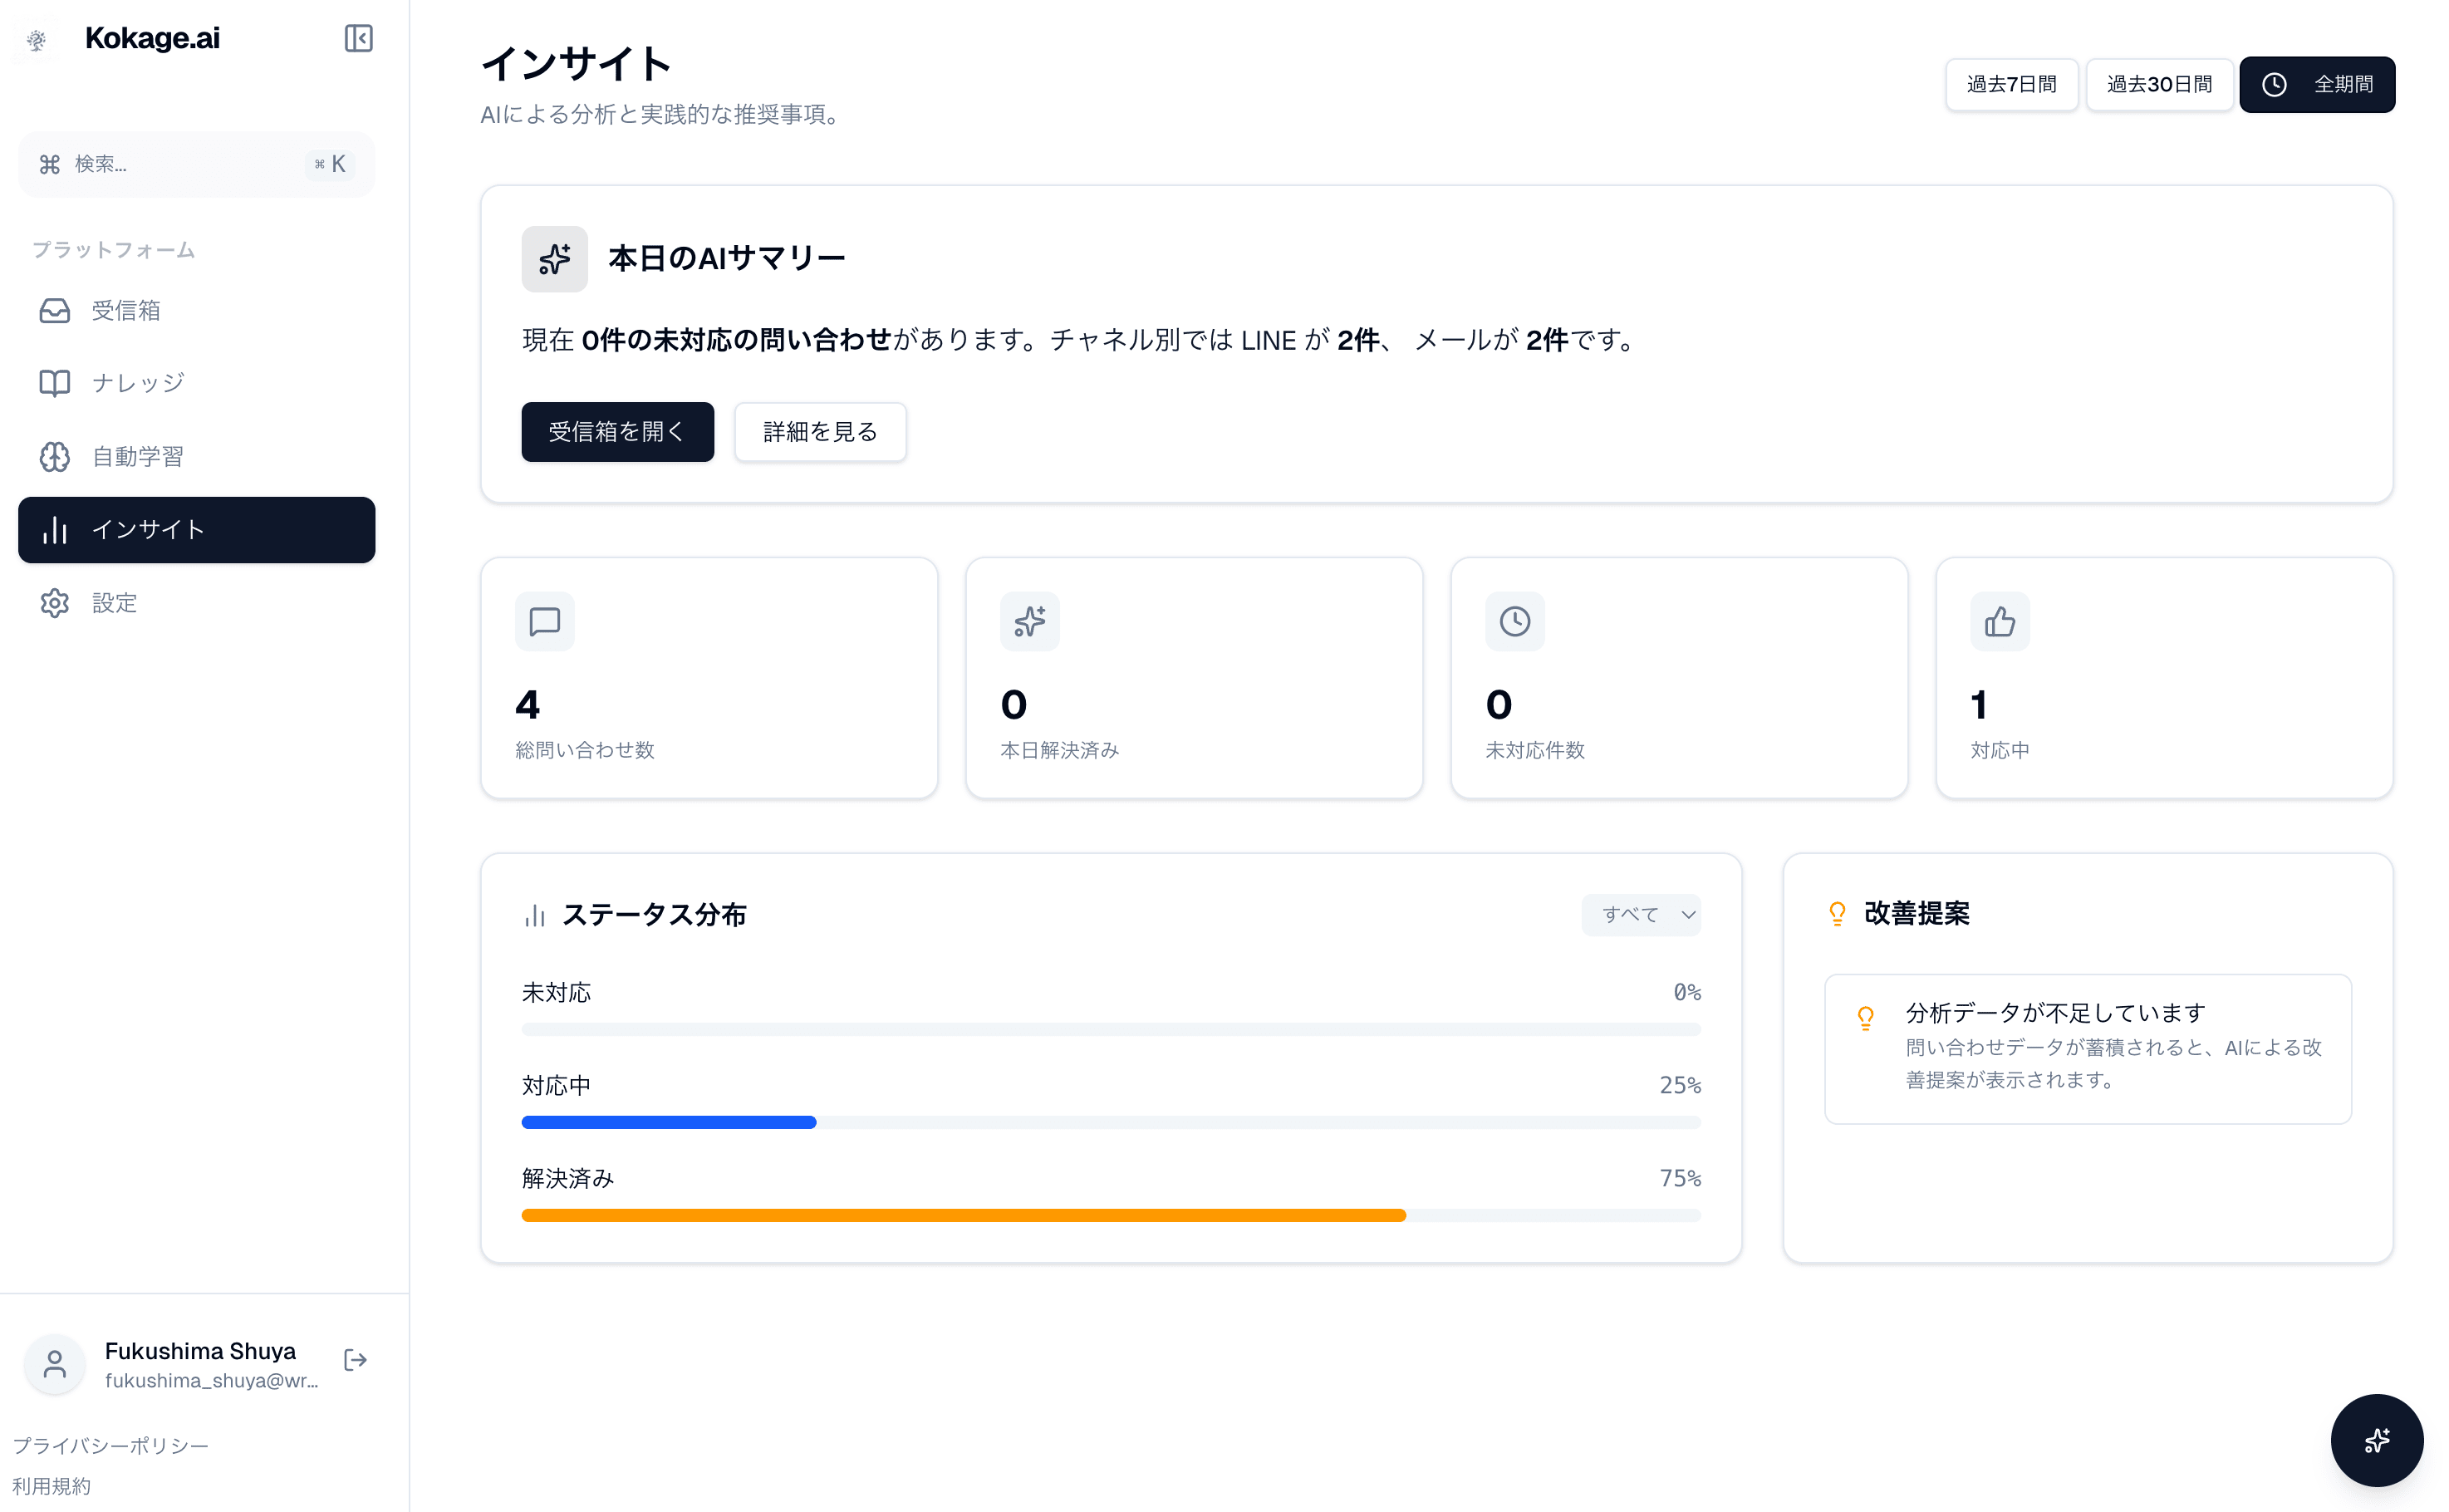Viewport: 2449px width, 1512px height.
Task: Click the bar chart icon beside ステータス分布
Action: point(535,916)
